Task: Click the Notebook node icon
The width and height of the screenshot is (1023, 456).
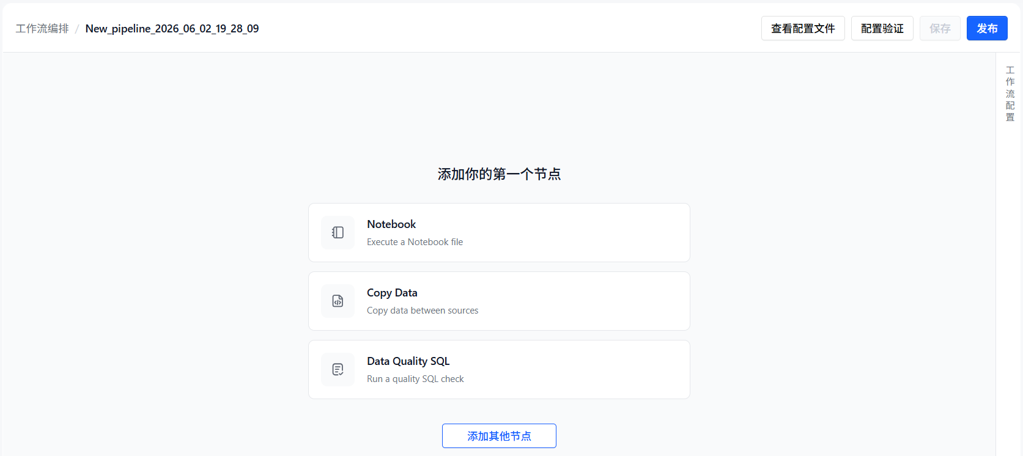Action: [338, 232]
